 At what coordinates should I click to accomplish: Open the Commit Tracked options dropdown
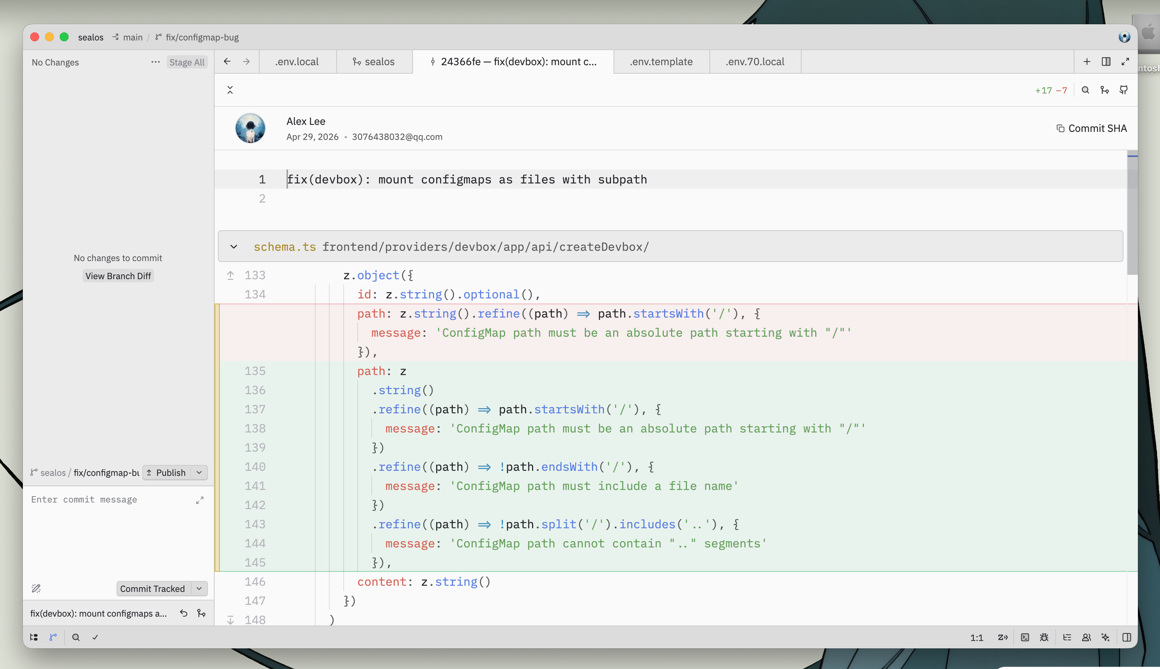point(199,589)
